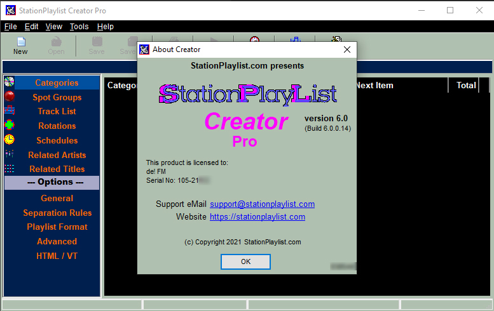The image size is (494, 311).
Task: Open the Playlist Format options page
Action: pos(57,227)
